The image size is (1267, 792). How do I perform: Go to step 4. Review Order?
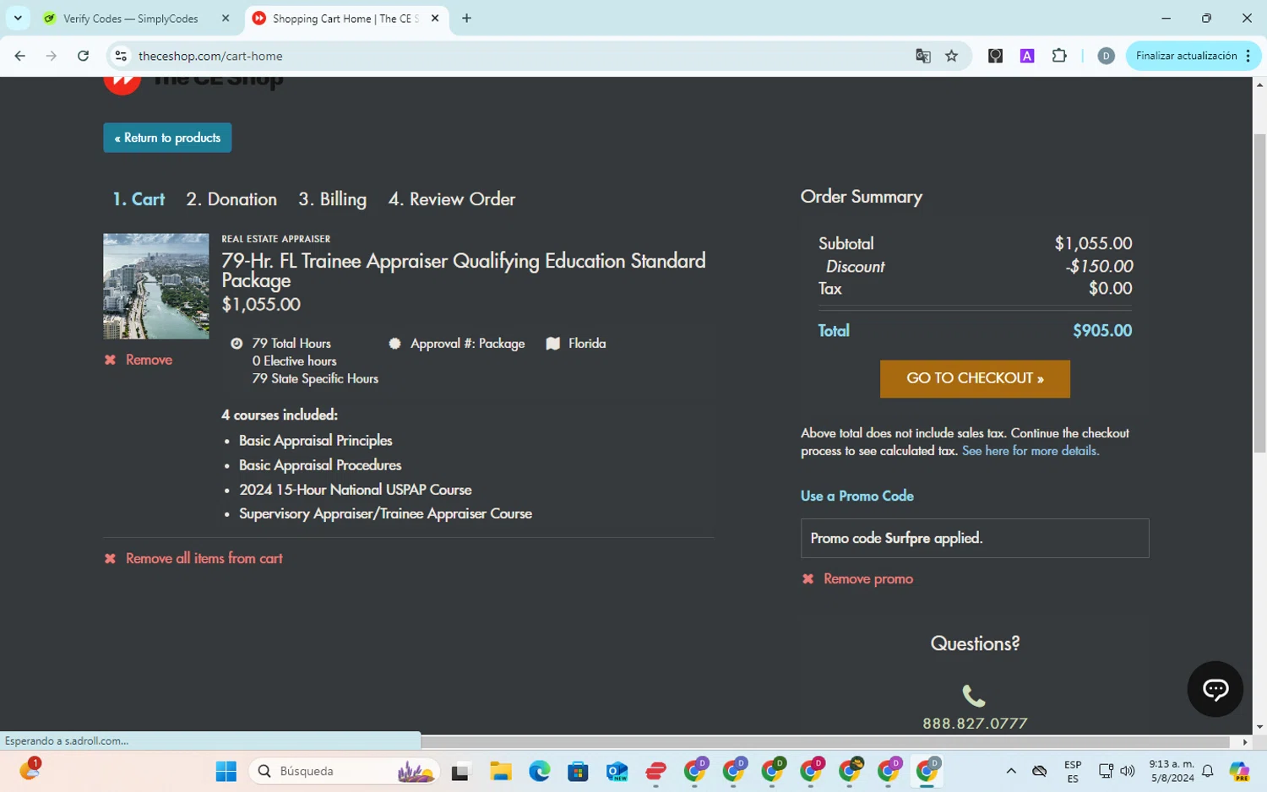tap(452, 199)
